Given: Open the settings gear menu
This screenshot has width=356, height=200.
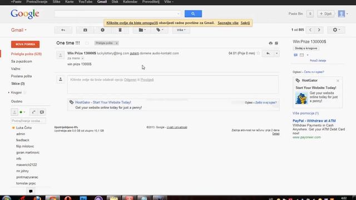Looking at the screenshot, I should pyautogui.click(x=336, y=30).
